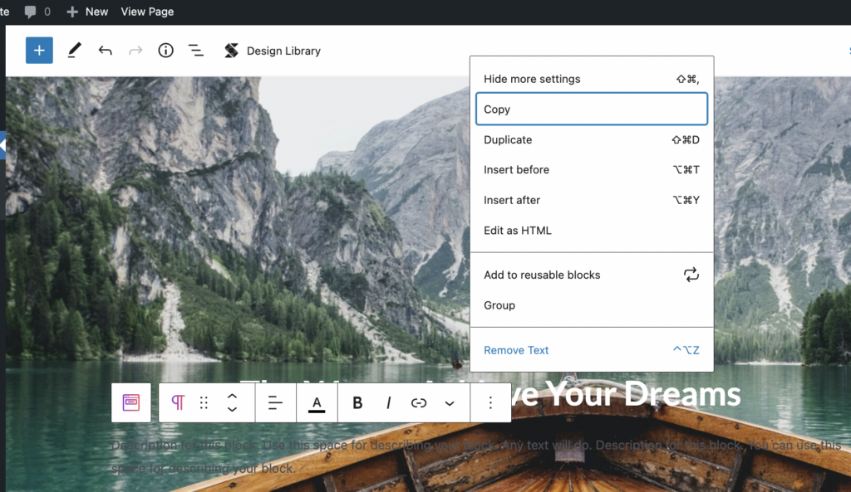The image size is (851, 492).
Task: Choose Duplicate in the block menu
Action: [x=592, y=139]
